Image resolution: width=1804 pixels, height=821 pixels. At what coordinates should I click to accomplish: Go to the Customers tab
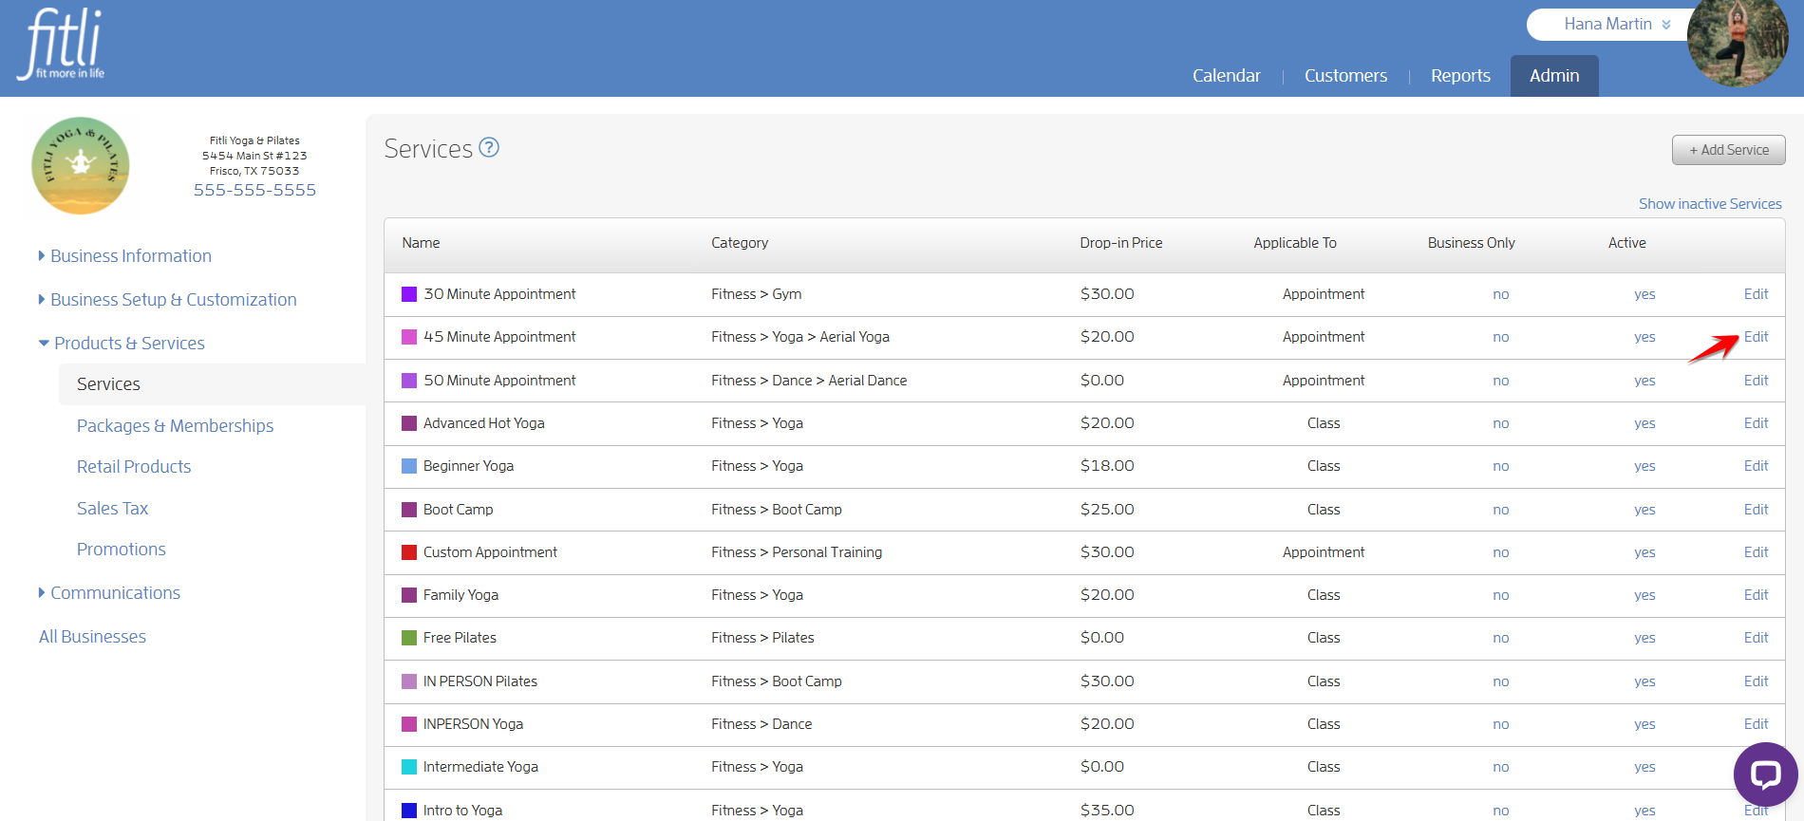coord(1345,76)
